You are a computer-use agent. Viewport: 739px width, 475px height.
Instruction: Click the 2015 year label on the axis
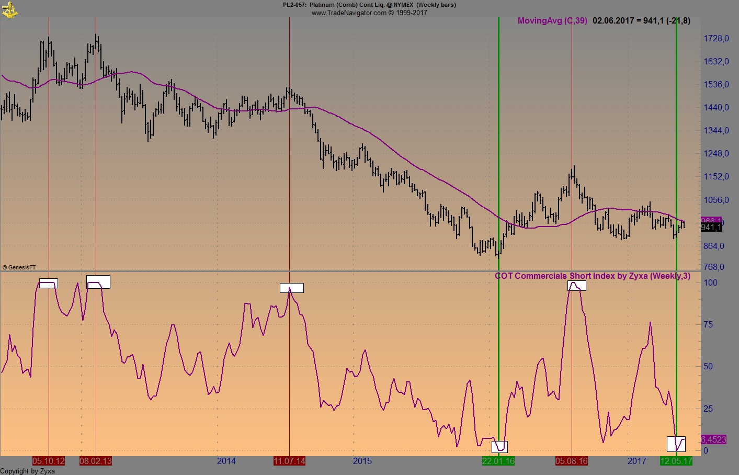363,461
